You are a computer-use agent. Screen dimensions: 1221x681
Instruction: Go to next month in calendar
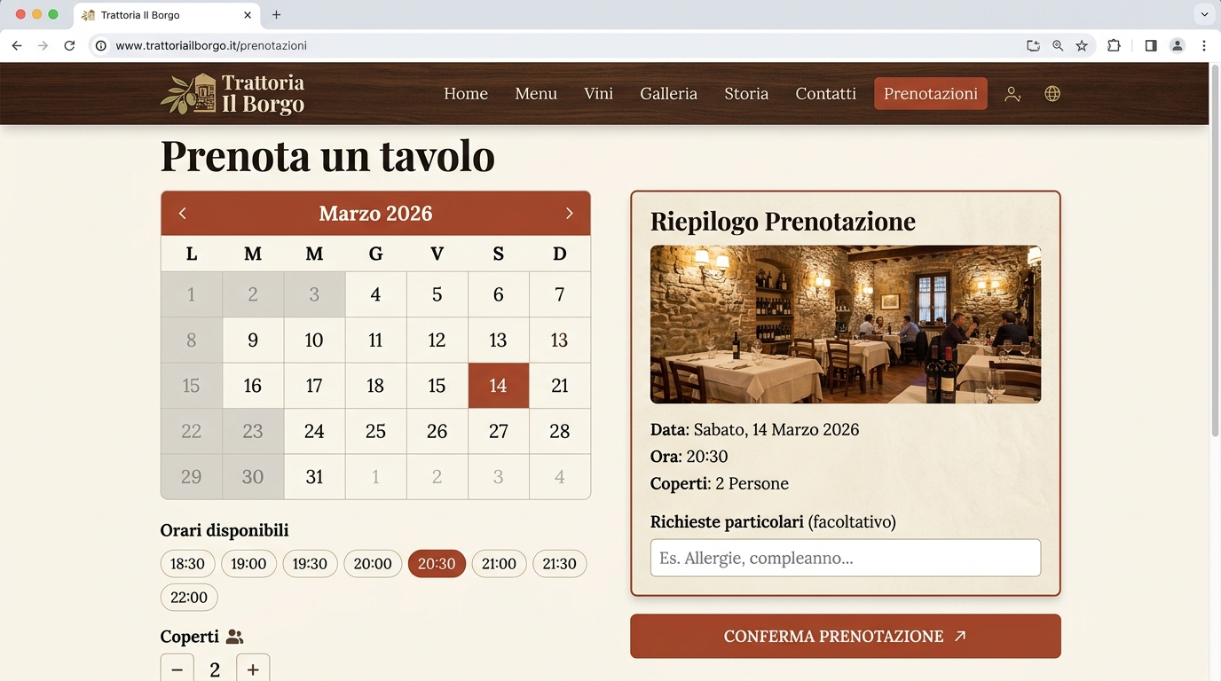(x=569, y=214)
